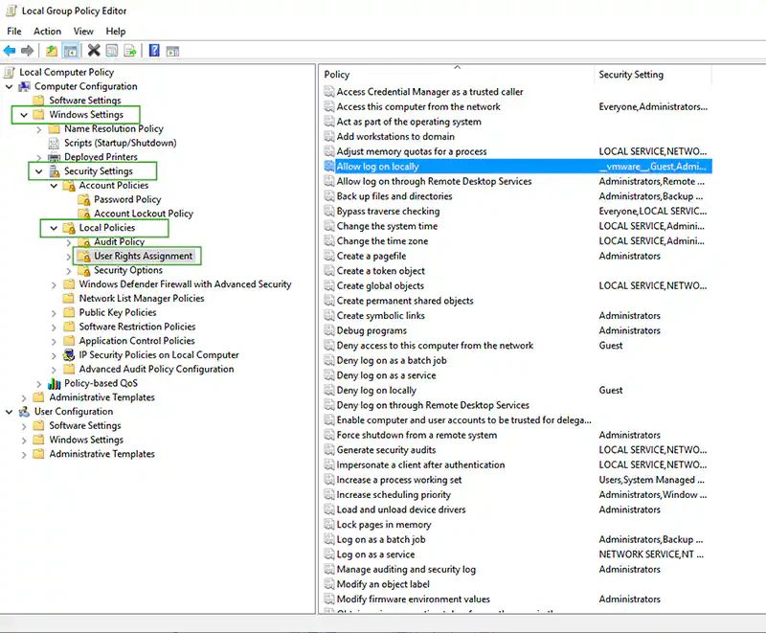
Task: Click the Guest setting for Deny access network
Action: pos(611,346)
